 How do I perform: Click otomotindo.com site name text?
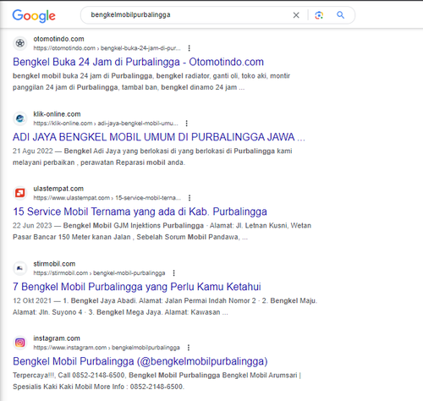58,39
